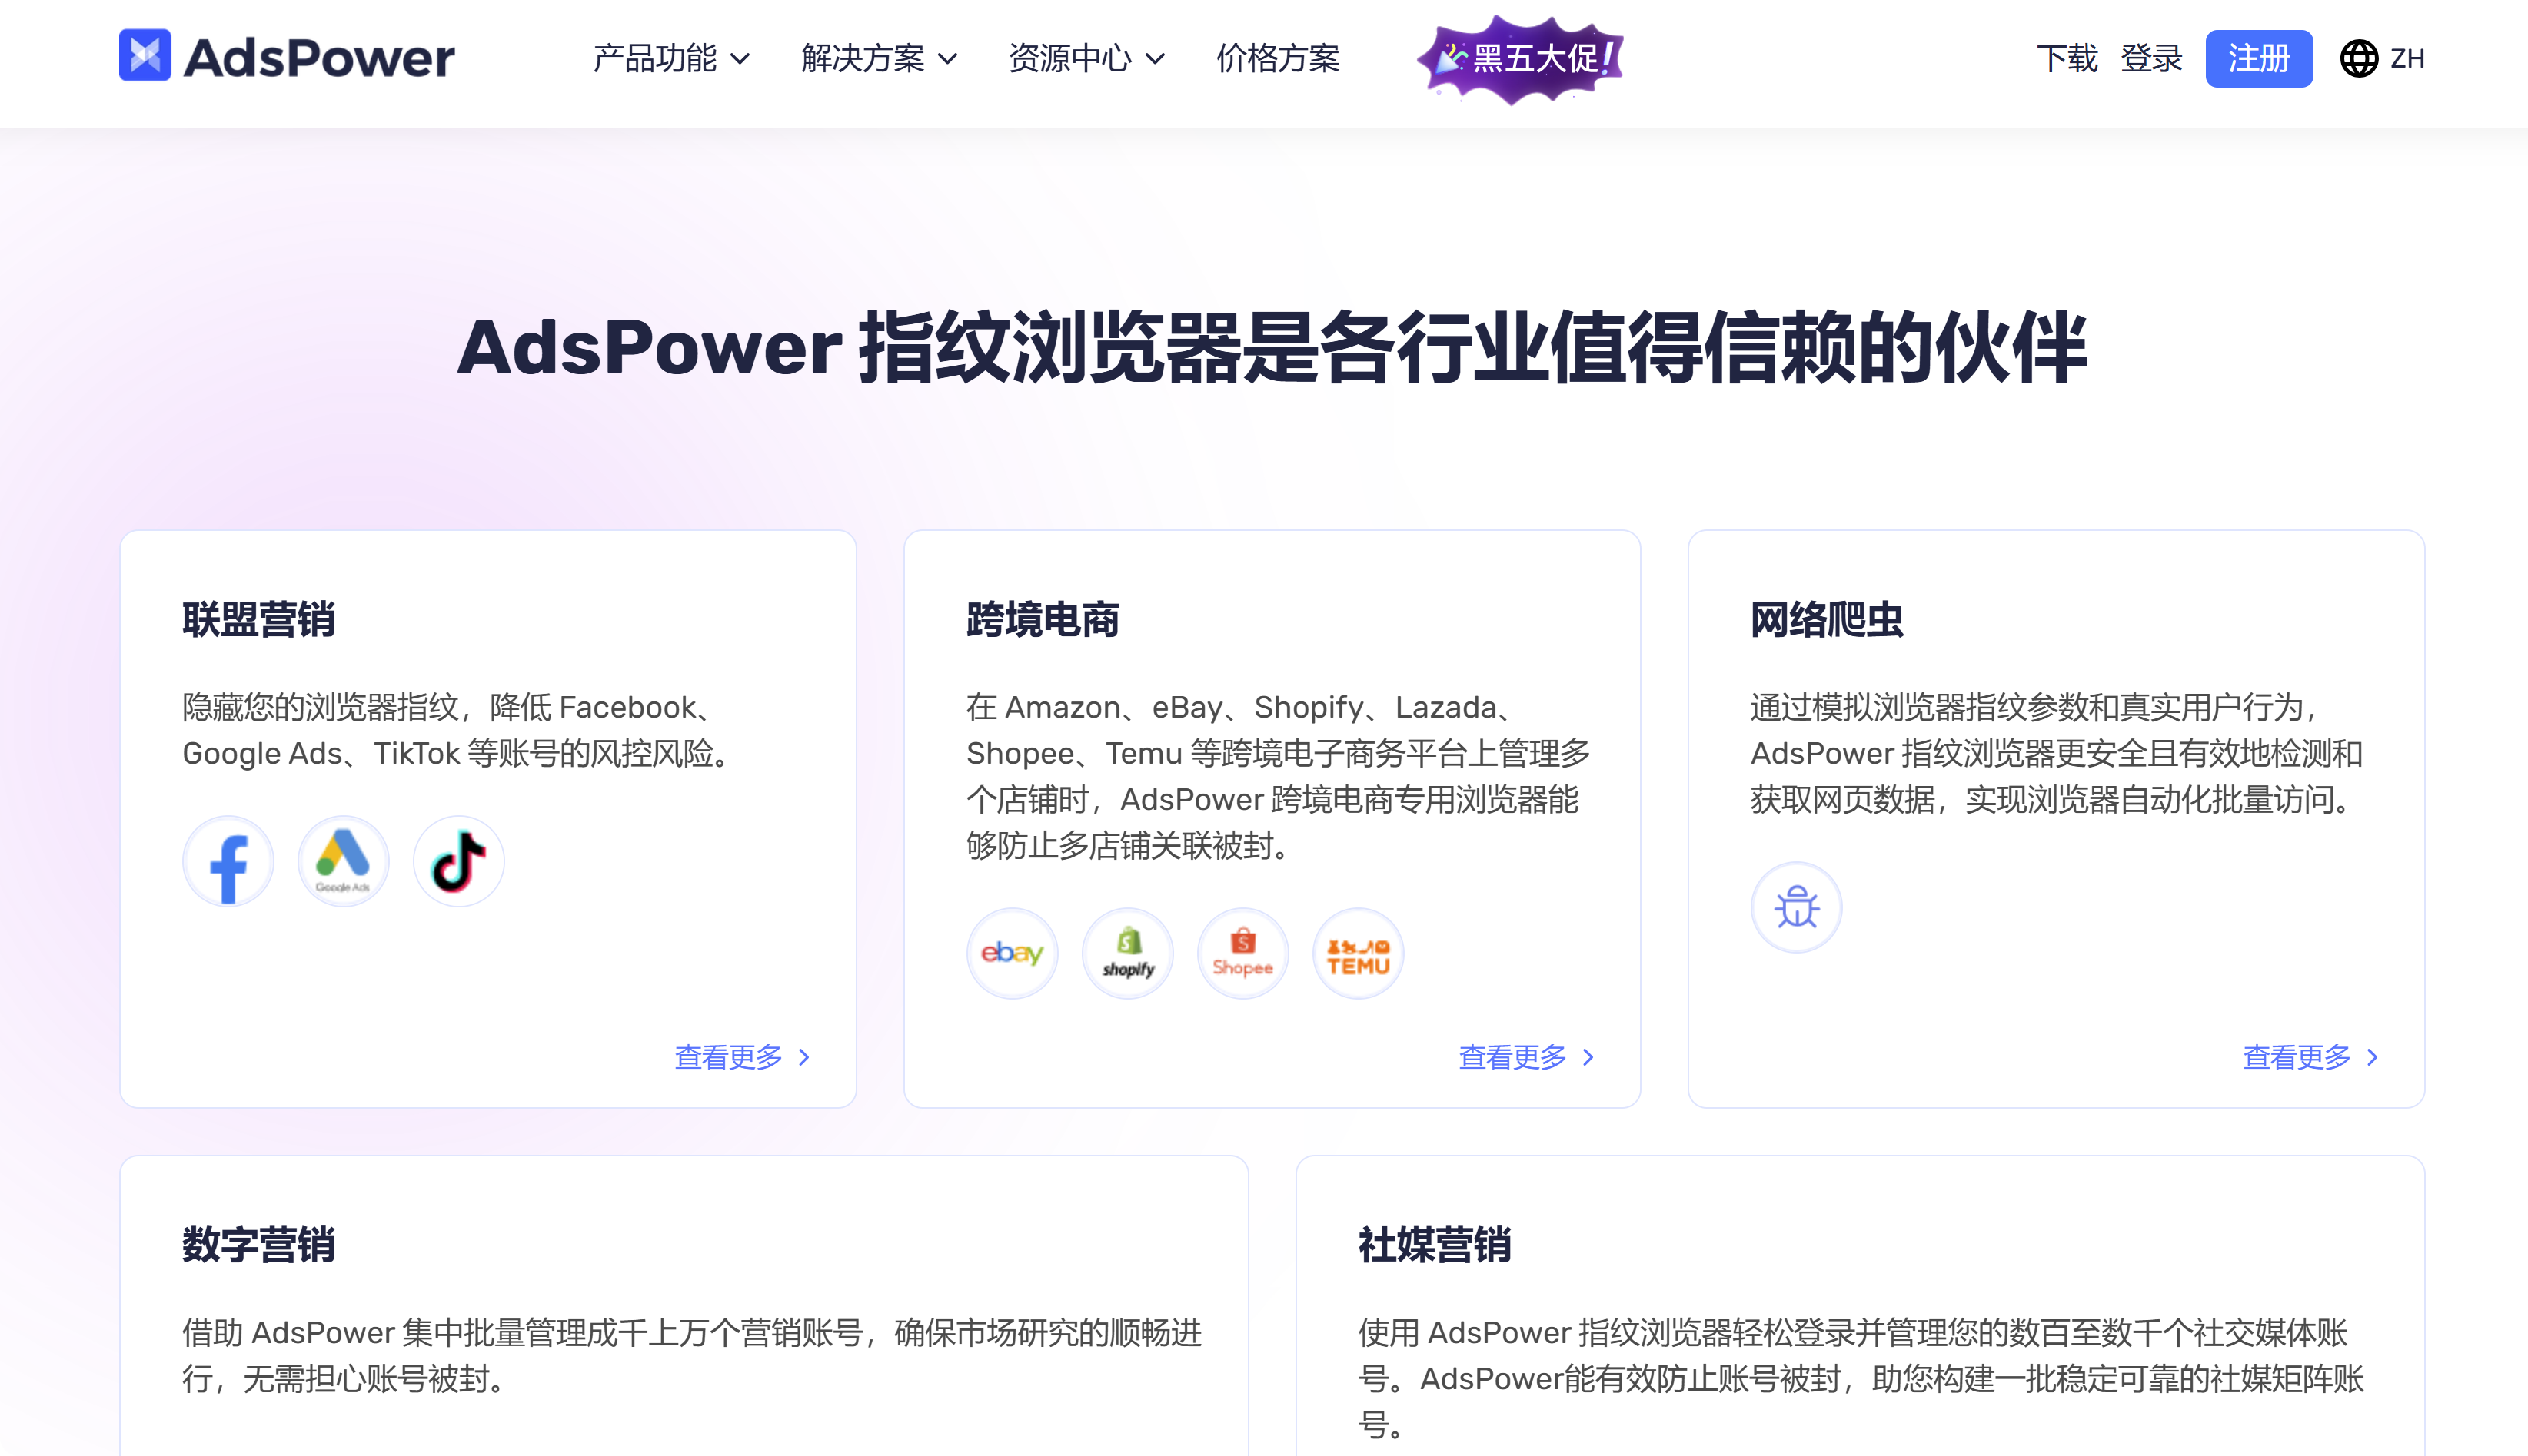The width and height of the screenshot is (2528, 1456).
Task: Expand the 资源中心 dropdown
Action: click(x=1086, y=59)
